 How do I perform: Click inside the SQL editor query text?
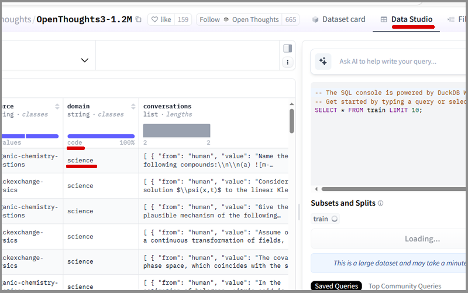369,110
